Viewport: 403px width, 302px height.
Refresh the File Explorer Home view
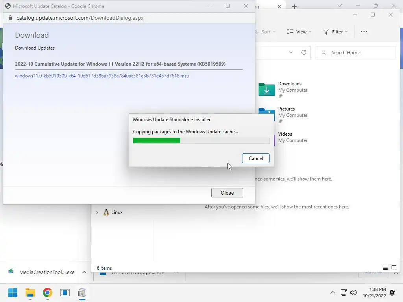303,52
